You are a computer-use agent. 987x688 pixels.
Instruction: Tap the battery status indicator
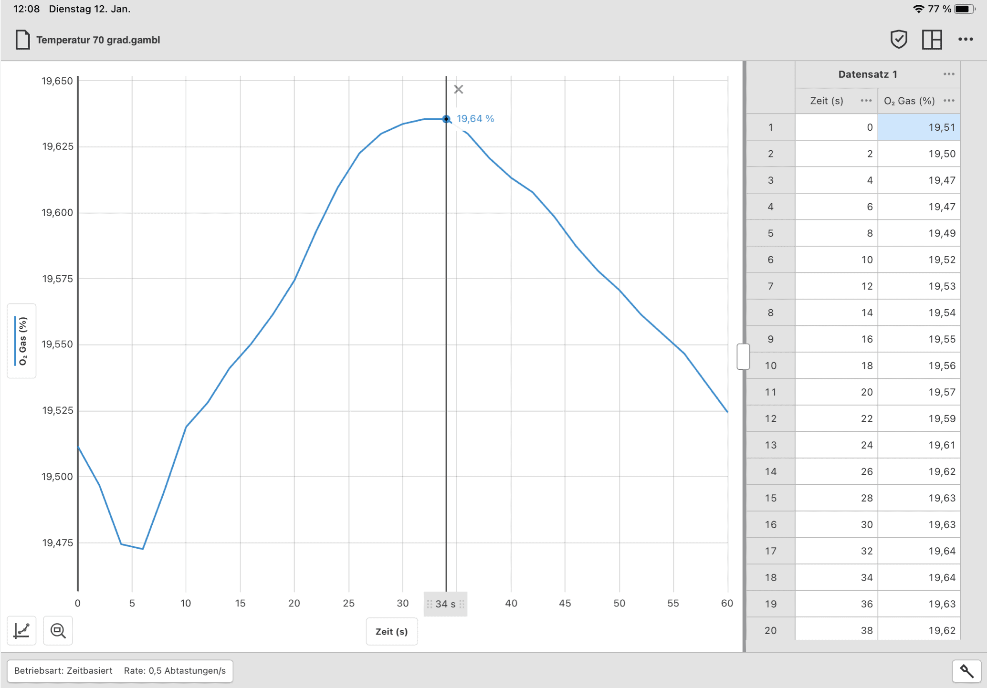(x=965, y=9)
